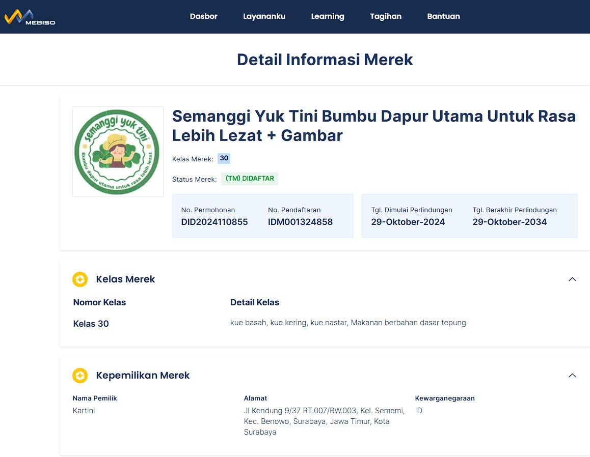Click the 'No. Pendaftaran' label

coord(294,210)
